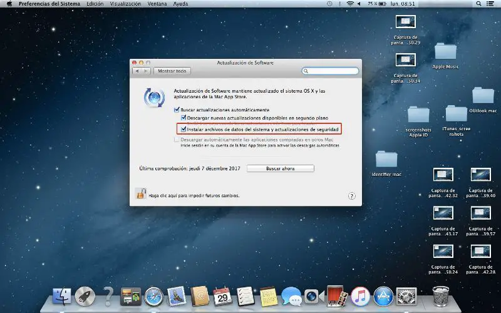Viewport: 501px width, 313px height.
Task: Click Última comprobación date text
Action: tap(190, 168)
